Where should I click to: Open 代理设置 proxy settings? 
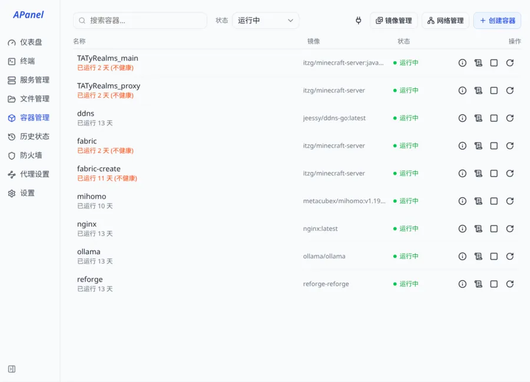(30, 174)
